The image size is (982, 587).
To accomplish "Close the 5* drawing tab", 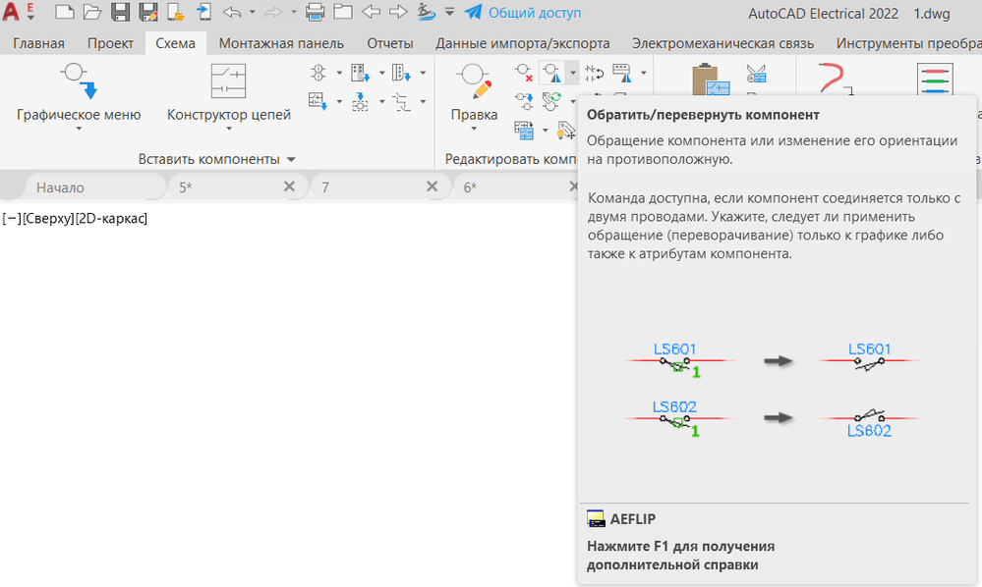I will (x=289, y=187).
